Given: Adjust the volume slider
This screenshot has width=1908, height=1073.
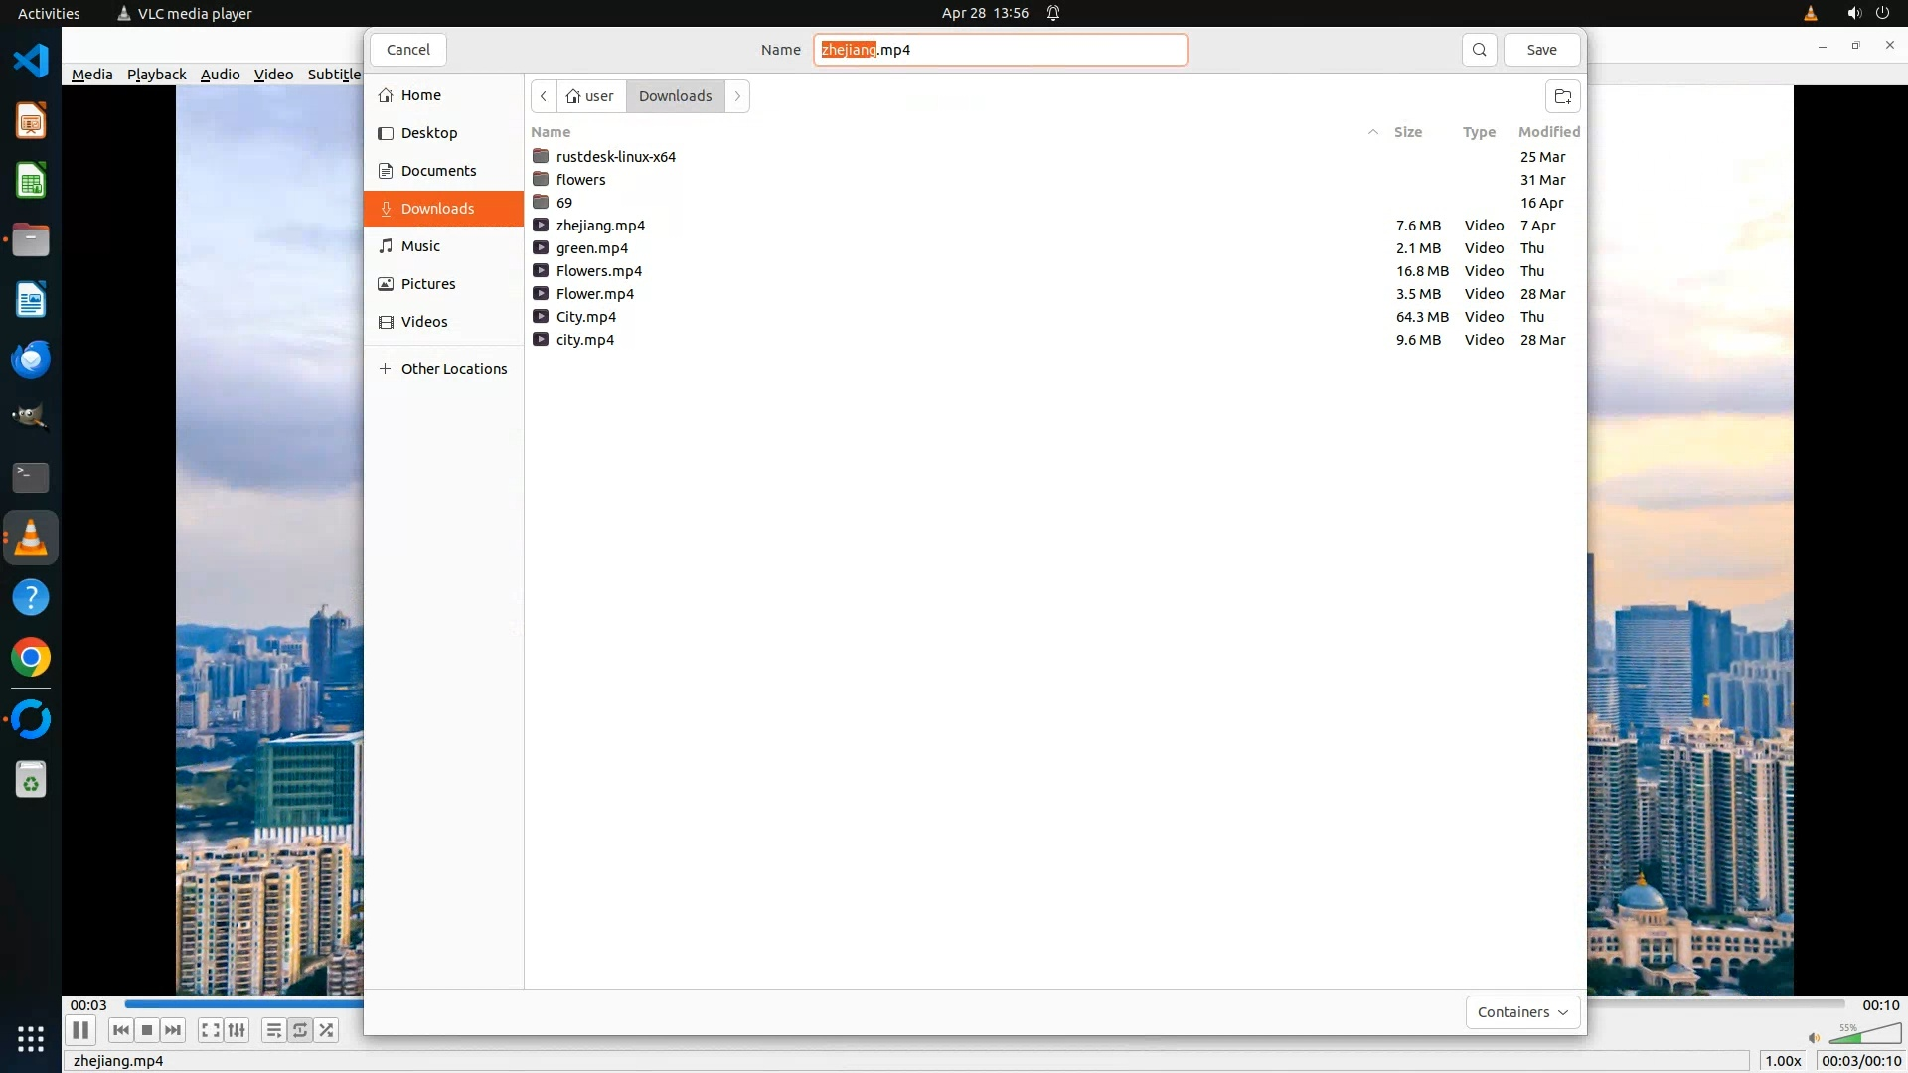Looking at the screenshot, I should click(x=1865, y=1036).
